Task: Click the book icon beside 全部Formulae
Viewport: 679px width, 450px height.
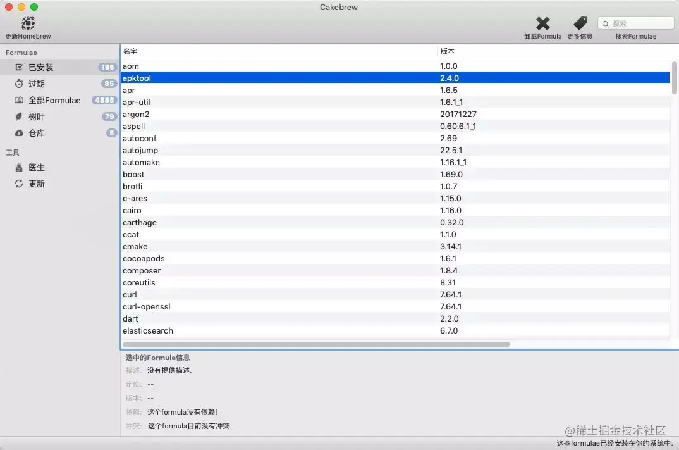Action: click(19, 100)
